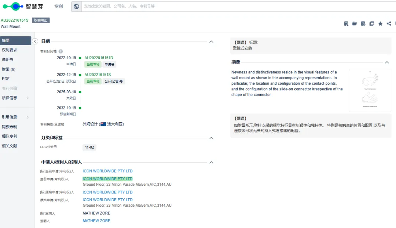
Task: Open the standardized current applicant ICON WORLDWIDE link
Action: 107,171
